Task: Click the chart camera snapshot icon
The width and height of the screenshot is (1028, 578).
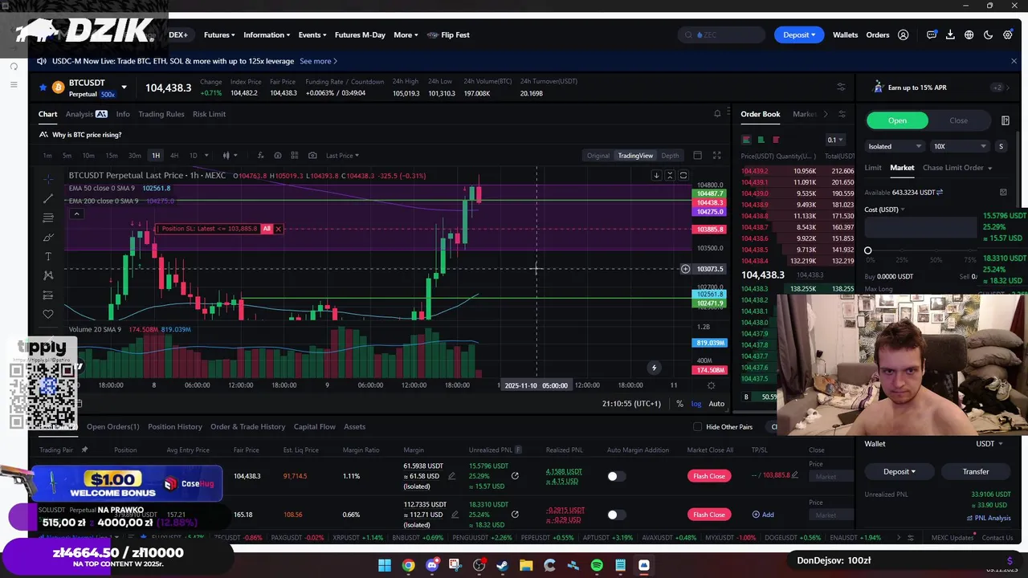Action: pos(312,155)
